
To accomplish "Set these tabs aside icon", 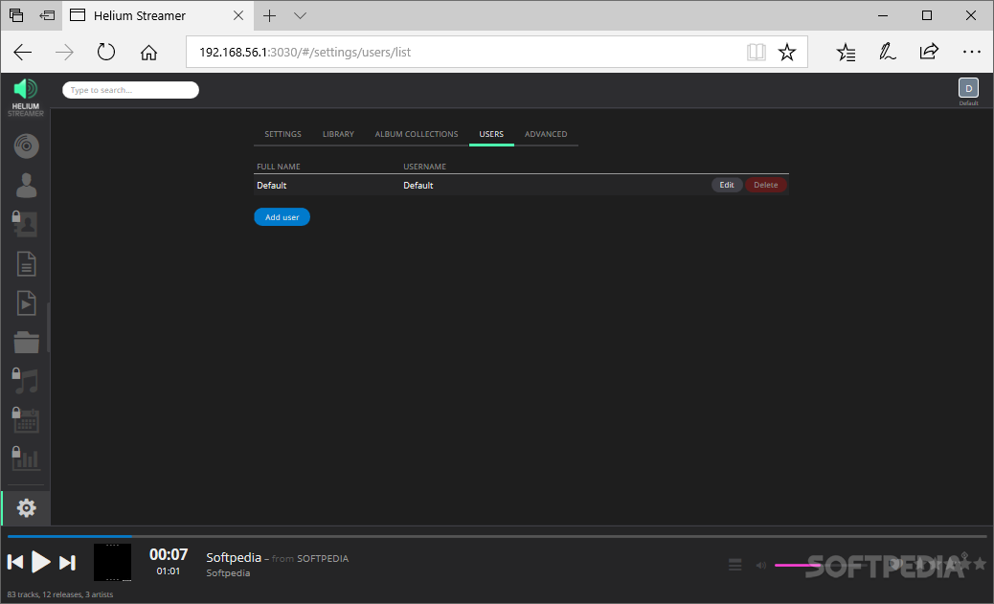I will [x=47, y=16].
